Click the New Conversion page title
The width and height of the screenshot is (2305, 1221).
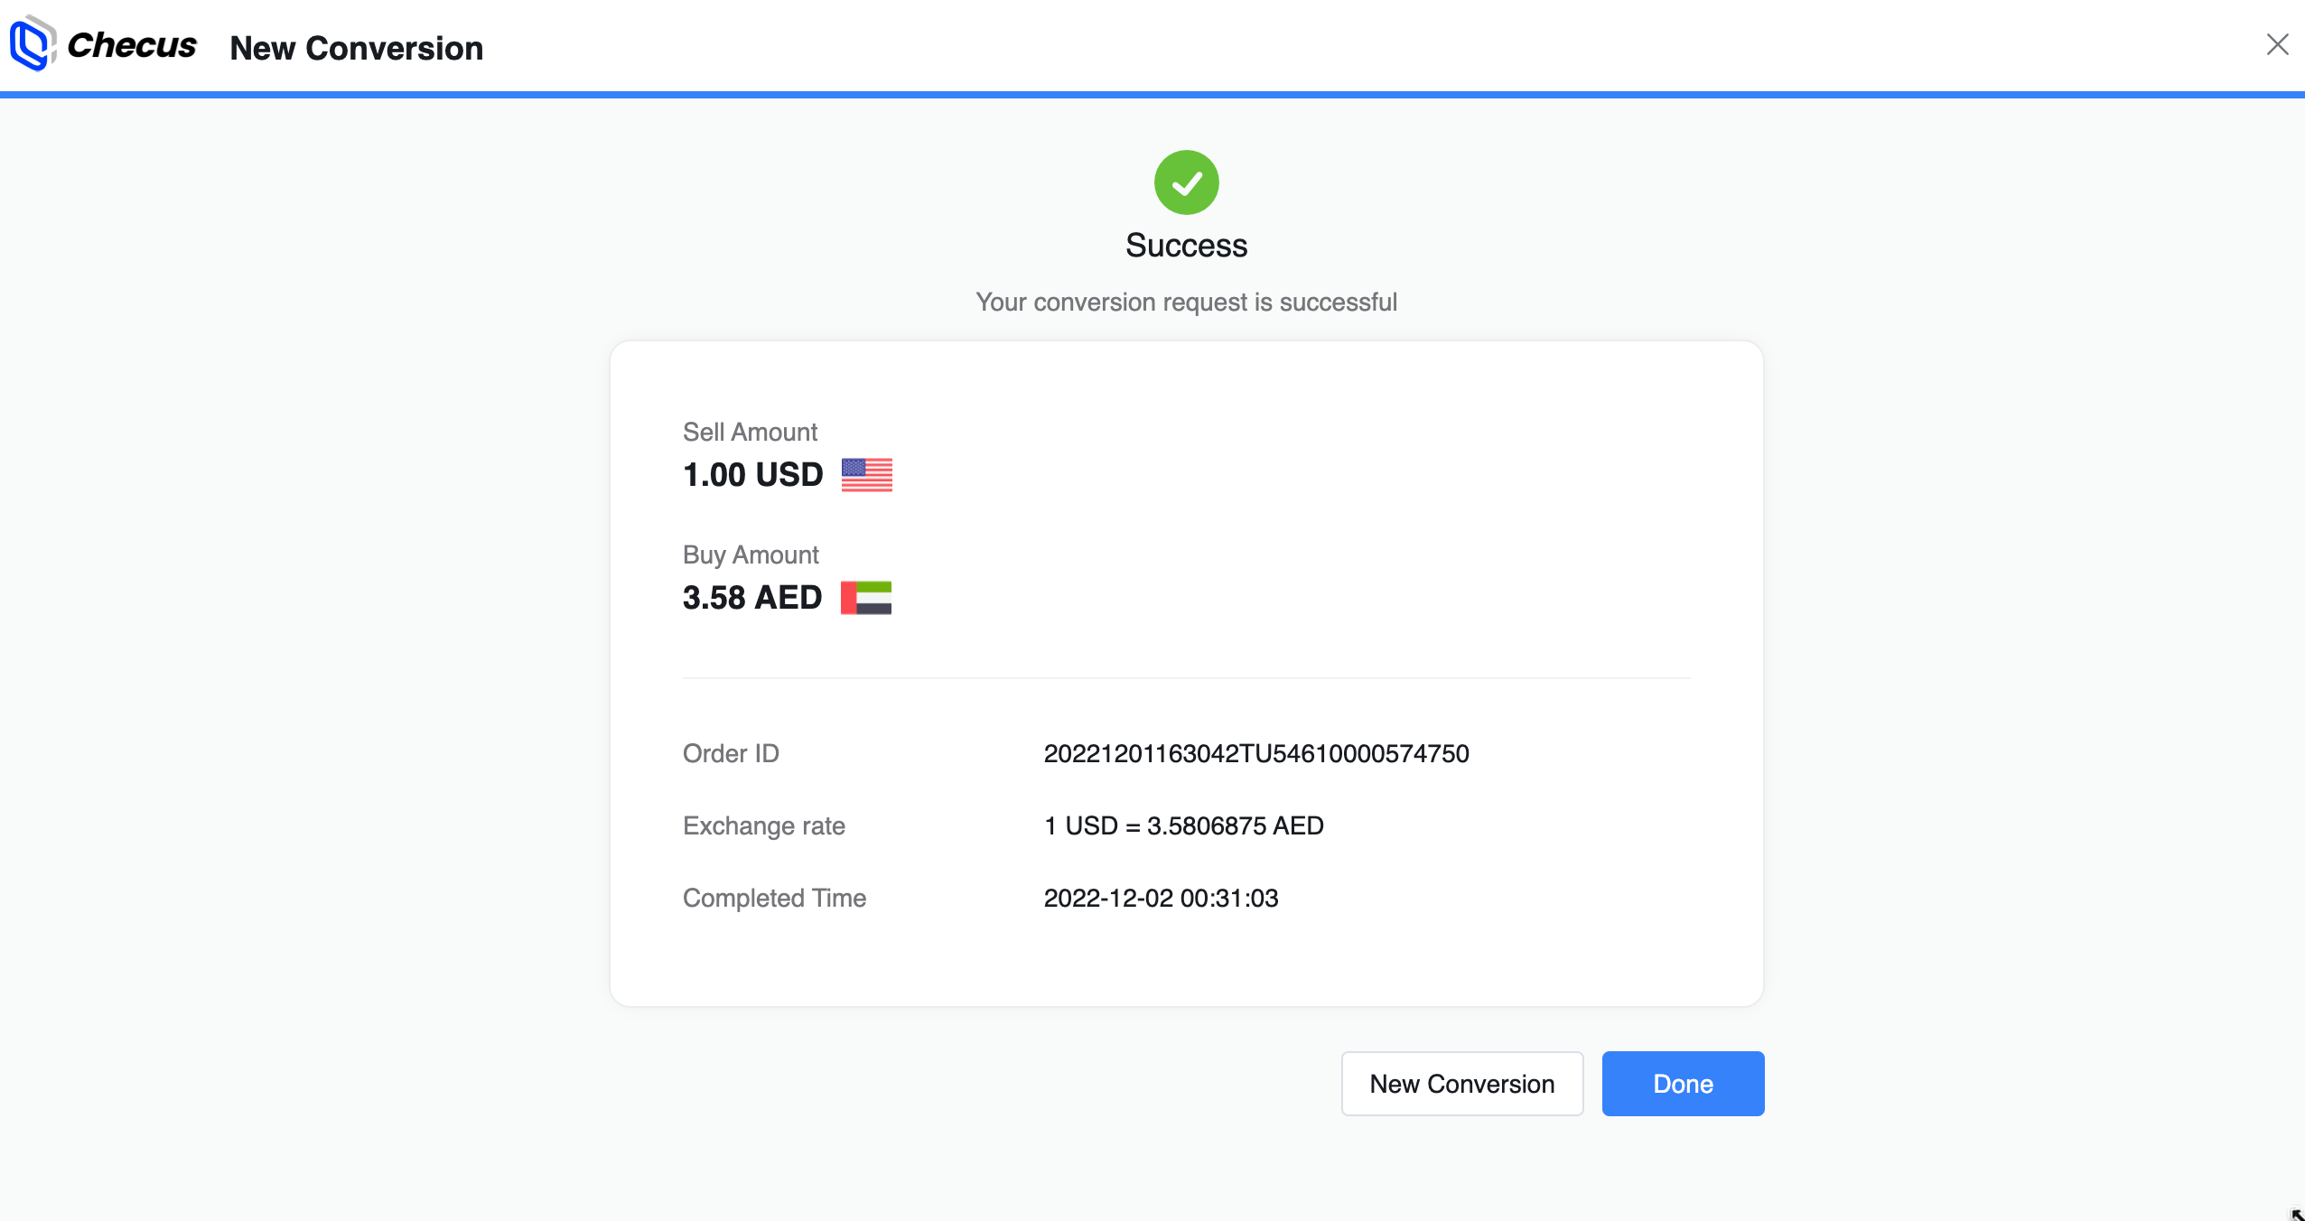click(x=356, y=48)
